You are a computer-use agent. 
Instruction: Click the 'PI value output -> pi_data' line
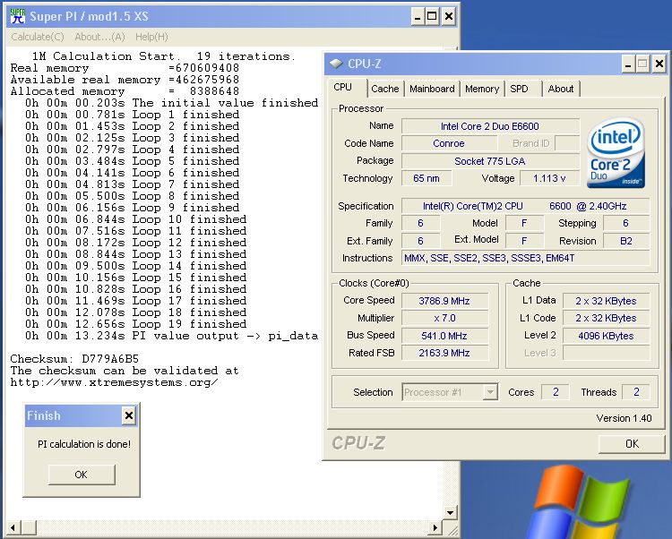(x=171, y=336)
